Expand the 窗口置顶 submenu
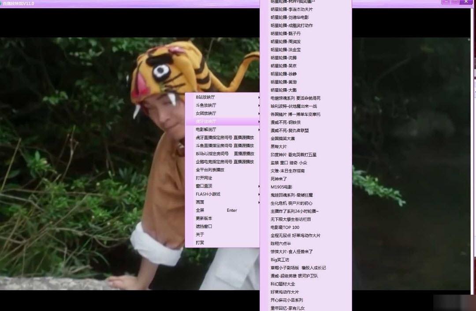The image size is (476, 311). coord(223,186)
